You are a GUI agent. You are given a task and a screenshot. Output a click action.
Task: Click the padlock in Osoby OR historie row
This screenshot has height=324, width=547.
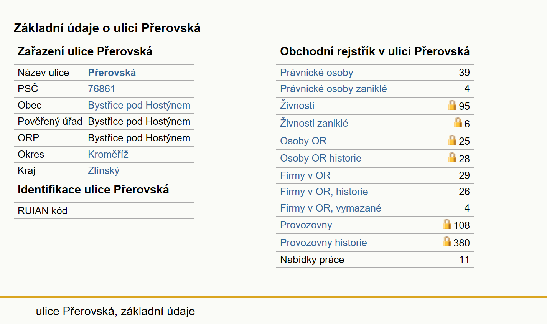[452, 157]
